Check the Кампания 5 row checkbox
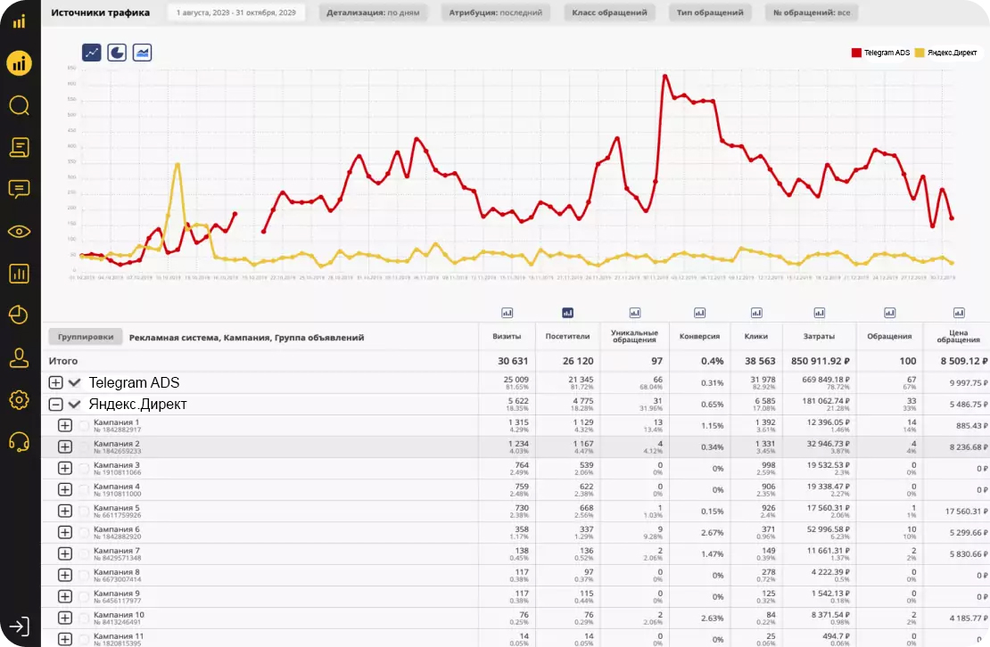The width and height of the screenshot is (990, 647). (x=85, y=511)
